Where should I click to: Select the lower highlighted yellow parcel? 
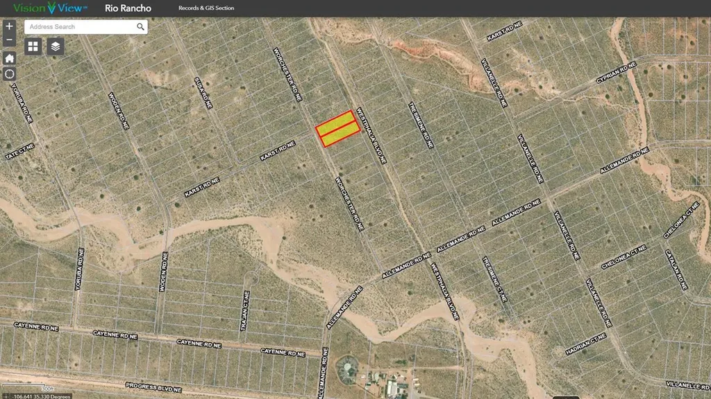point(341,134)
